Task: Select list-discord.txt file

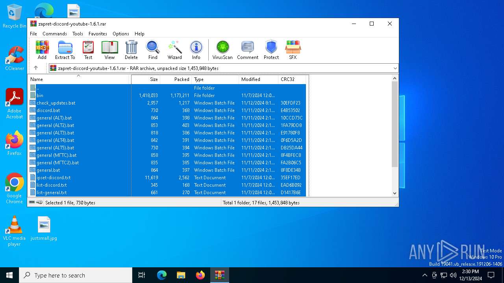Action: tap(167, 185)
